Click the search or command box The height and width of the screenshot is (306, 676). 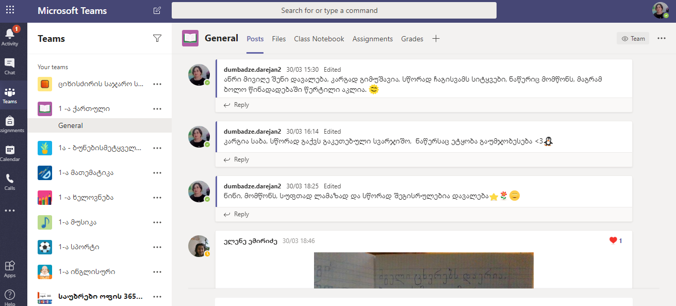click(334, 10)
